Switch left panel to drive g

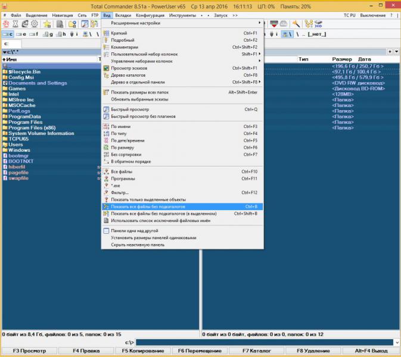click(48, 34)
